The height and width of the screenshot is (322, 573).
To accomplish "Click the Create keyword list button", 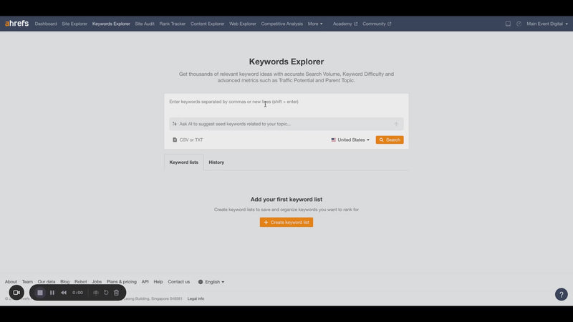I will tap(286, 223).
